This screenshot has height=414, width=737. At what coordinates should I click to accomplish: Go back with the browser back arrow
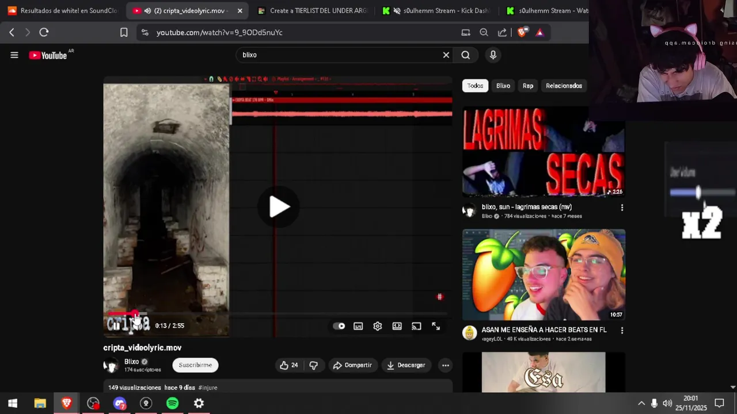pyautogui.click(x=12, y=33)
